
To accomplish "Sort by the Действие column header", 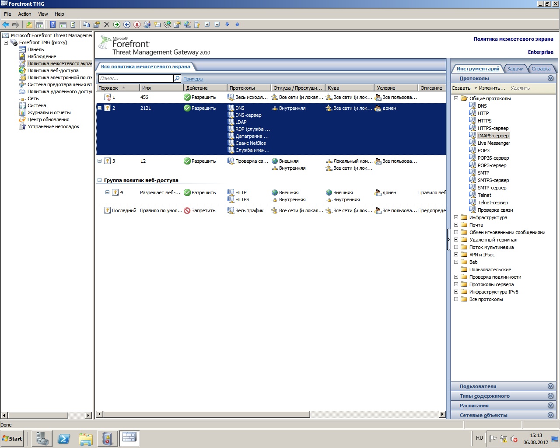I will pos(205,88).
